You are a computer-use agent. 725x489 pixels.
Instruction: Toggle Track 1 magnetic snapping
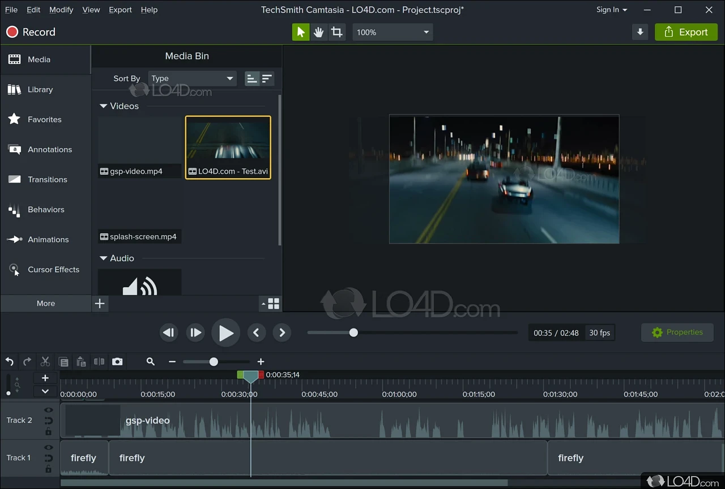(48, 458)
